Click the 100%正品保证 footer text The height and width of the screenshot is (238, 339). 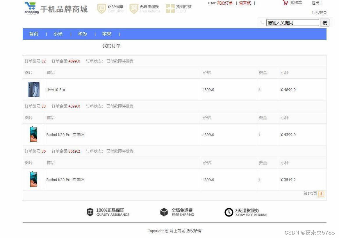pyautogui.click(x=110, y=210)
